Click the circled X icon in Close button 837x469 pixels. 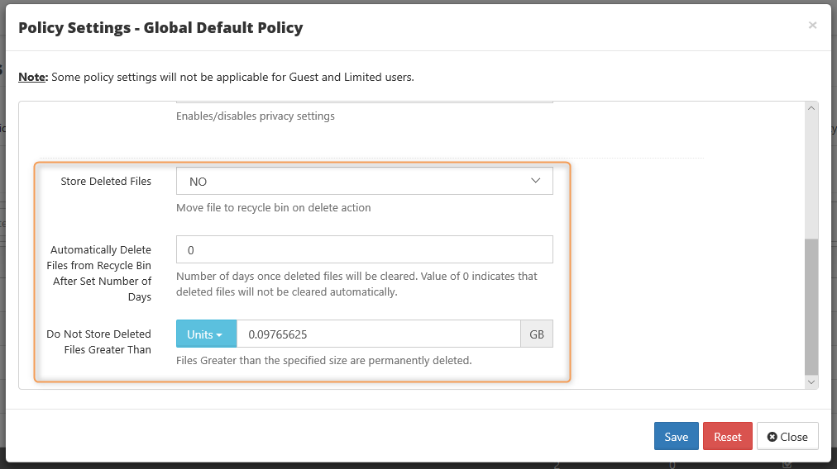click(772, 437)
